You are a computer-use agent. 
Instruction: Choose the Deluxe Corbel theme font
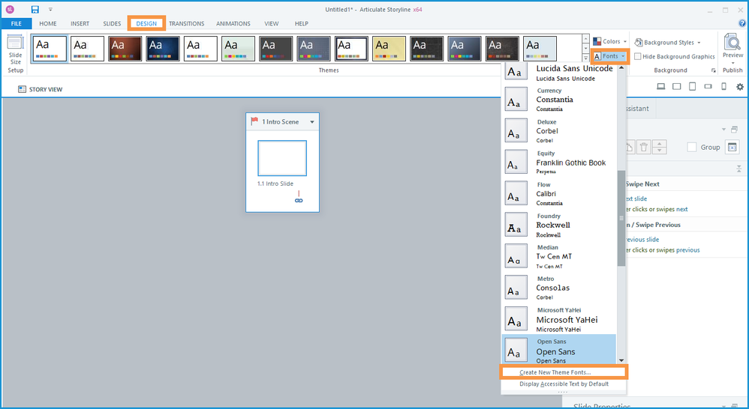(x=559, y=130)
